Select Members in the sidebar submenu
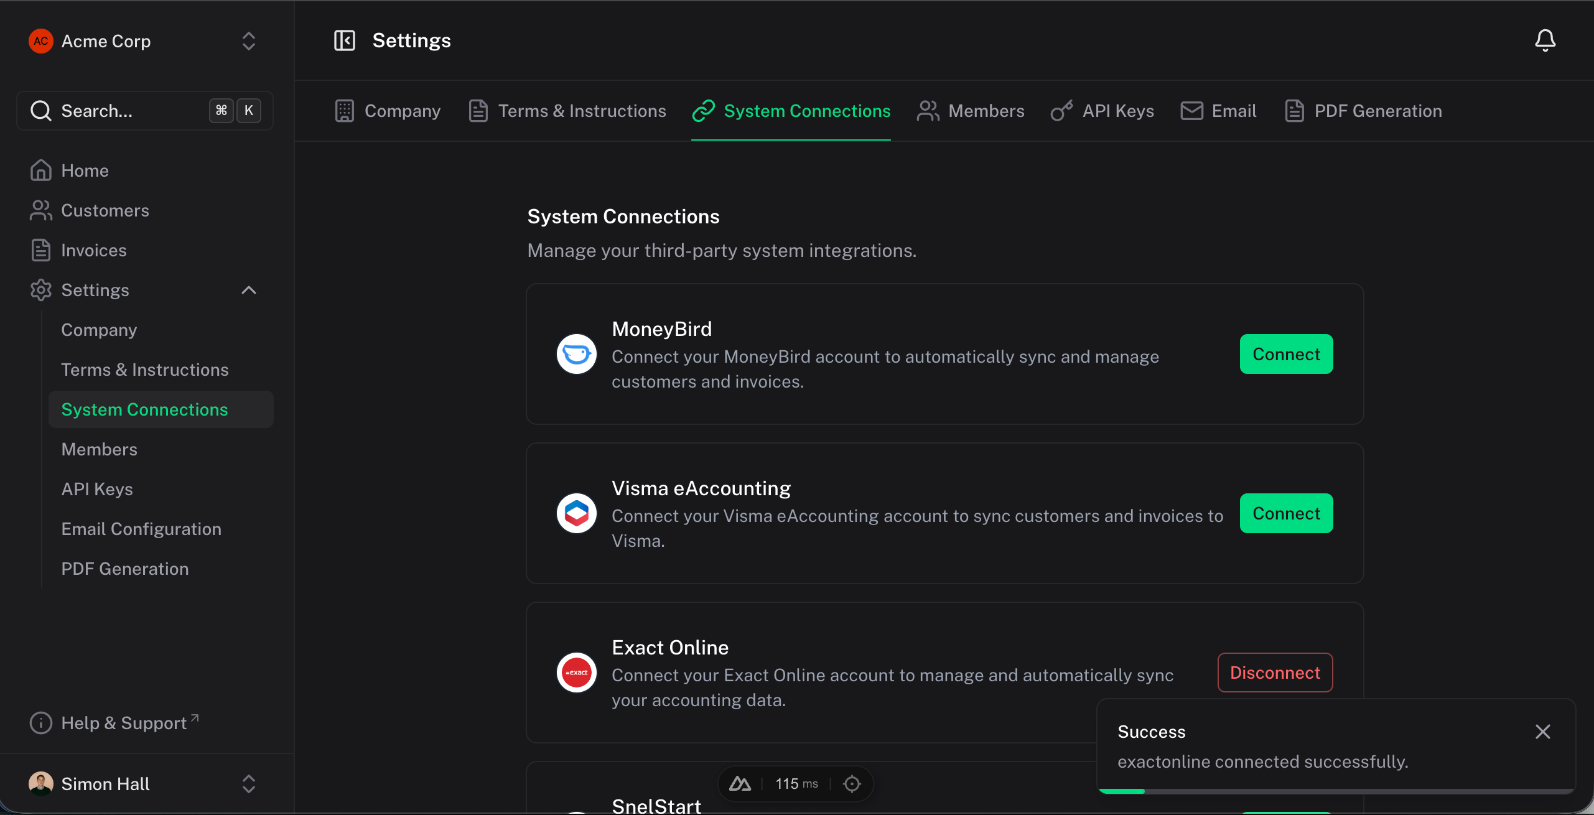Viewport: 1594px width, 815px height. (161, 449)
